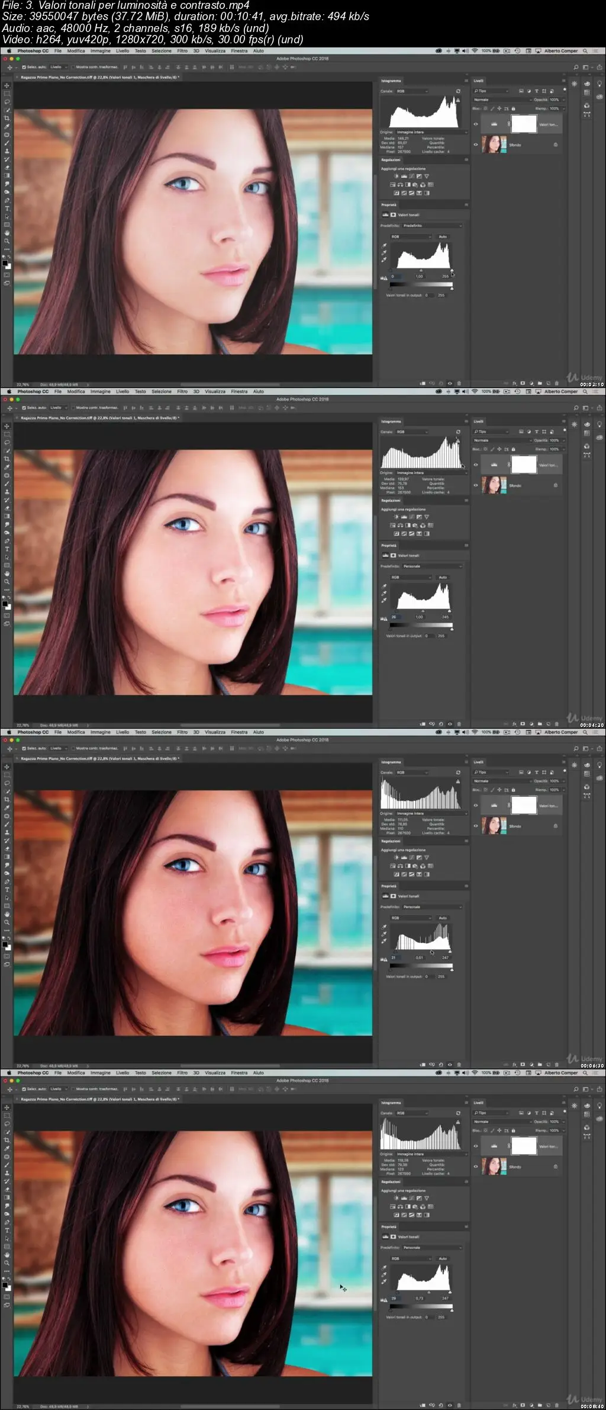This screenshot has width=606, height=1410.
Task: Select the Zoom tool in the fourth frame
Action: (7, 1263)
